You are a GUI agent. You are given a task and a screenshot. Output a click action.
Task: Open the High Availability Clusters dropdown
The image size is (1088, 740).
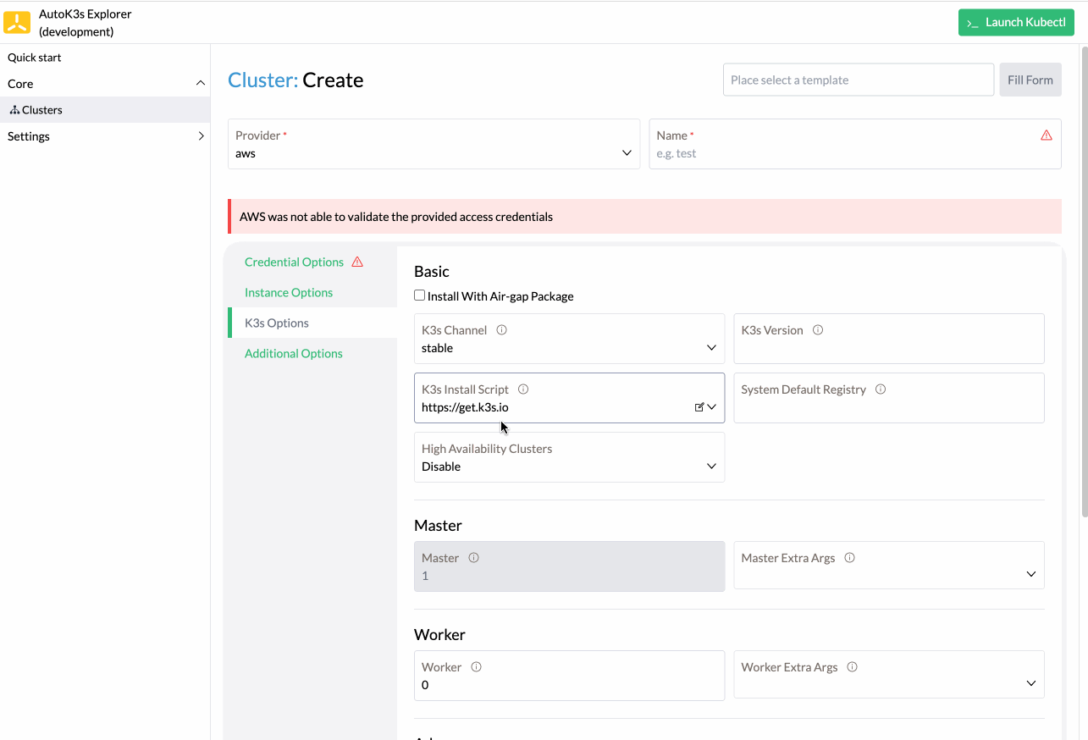[x=711, y=466]
